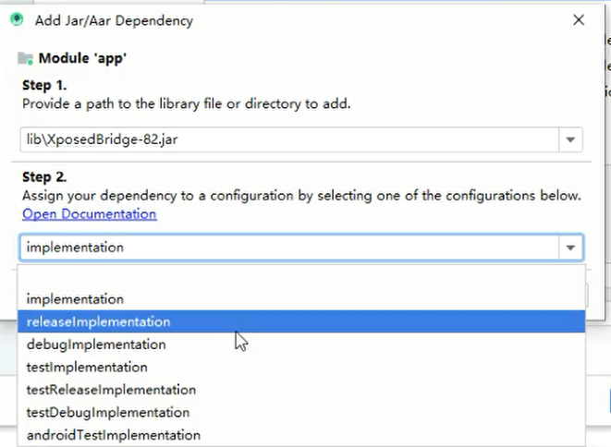Click the Module 'app' heading
The height and width of the screenshot is (447, 611).
(x=82, y=58)
